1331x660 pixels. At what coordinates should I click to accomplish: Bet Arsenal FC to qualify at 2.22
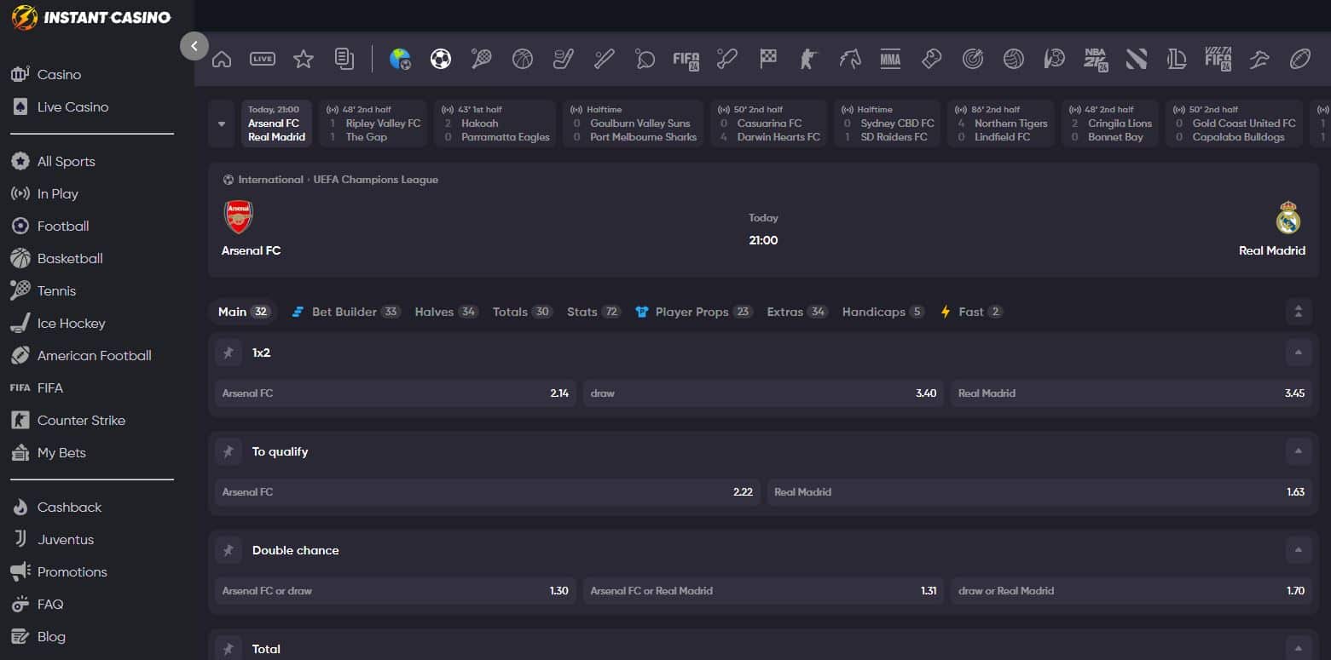(488, 492)
